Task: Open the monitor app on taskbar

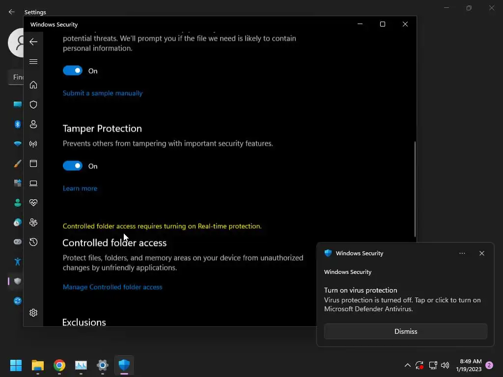Action: 81,365
